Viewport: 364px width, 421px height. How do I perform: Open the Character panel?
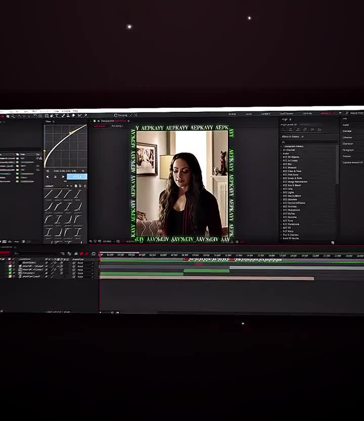click(348, 144)
